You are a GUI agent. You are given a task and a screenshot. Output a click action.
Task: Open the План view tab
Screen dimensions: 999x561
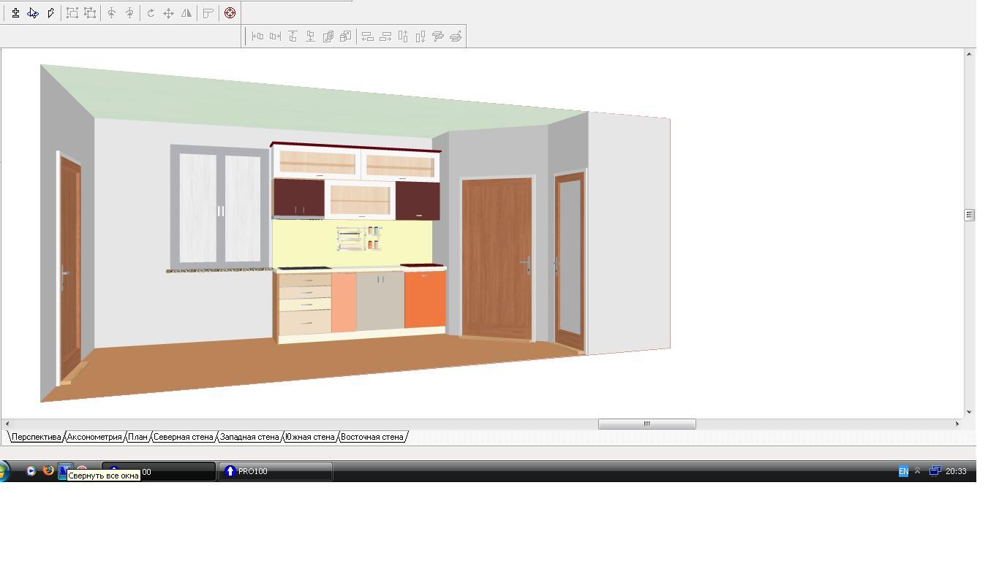coord(138,437)
